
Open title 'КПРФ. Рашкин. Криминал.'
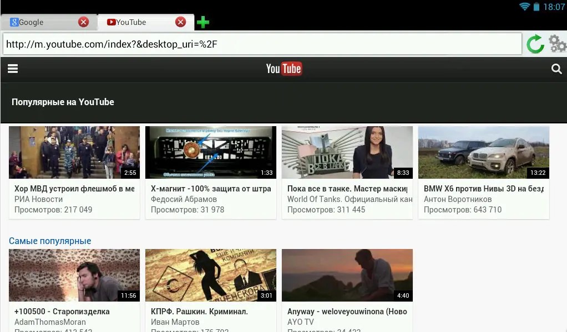199,312
